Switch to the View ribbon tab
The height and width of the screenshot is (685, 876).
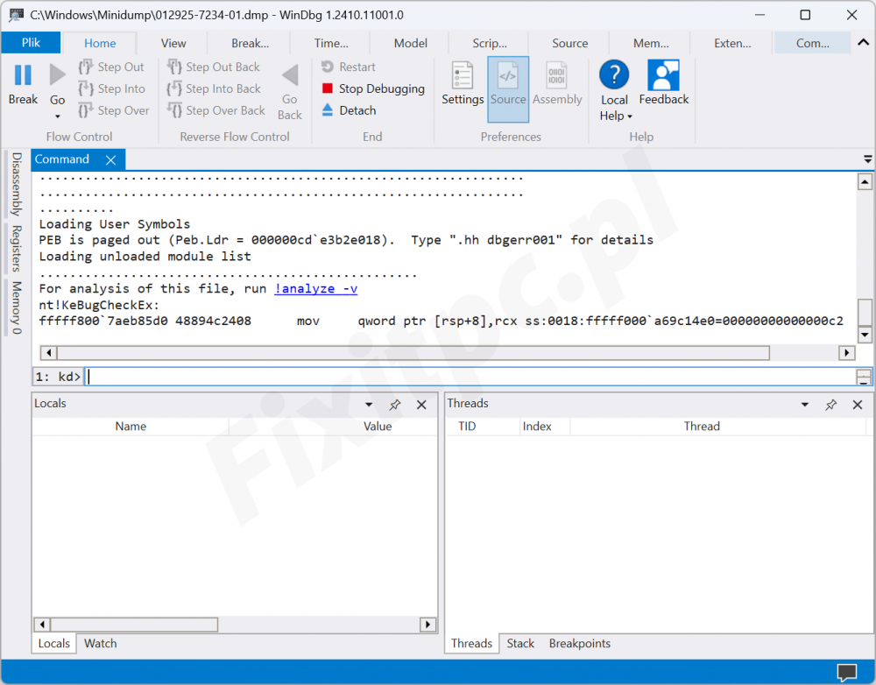point(173,43)
